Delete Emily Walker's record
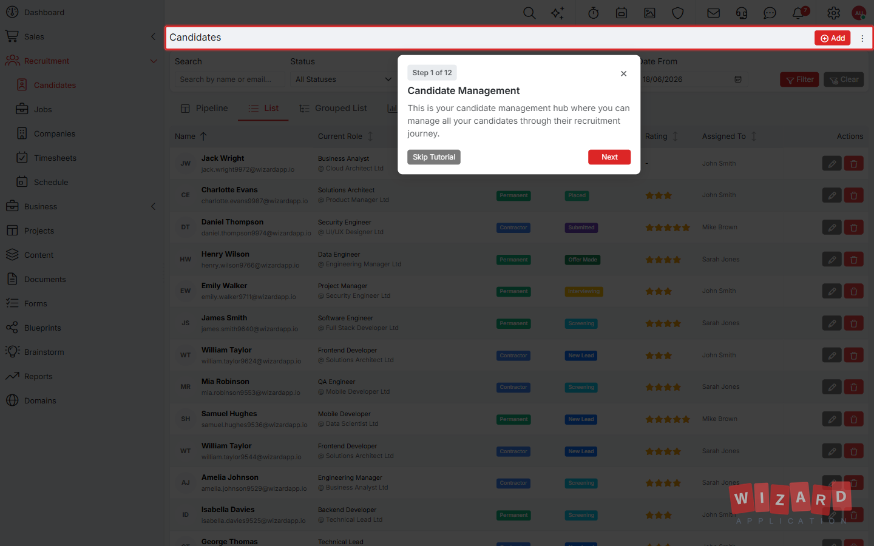This screenshot has height=546, width=874. 853,291
